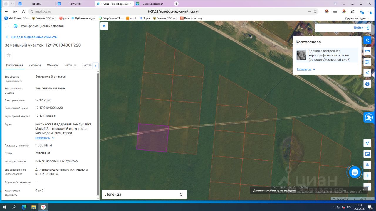Click the share map icon
This screenshot has width=376, height=211.
[x=367, y=73]
